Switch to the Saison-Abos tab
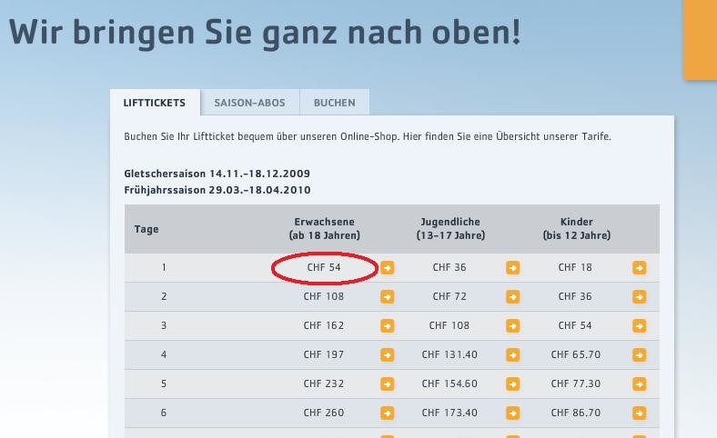717x438 pixels. tap(249, 103)
